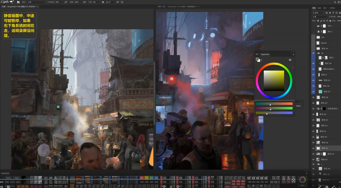
Task: Click the yellow-blue bottom slider in MagicPicker
Action: click(274, 113)
